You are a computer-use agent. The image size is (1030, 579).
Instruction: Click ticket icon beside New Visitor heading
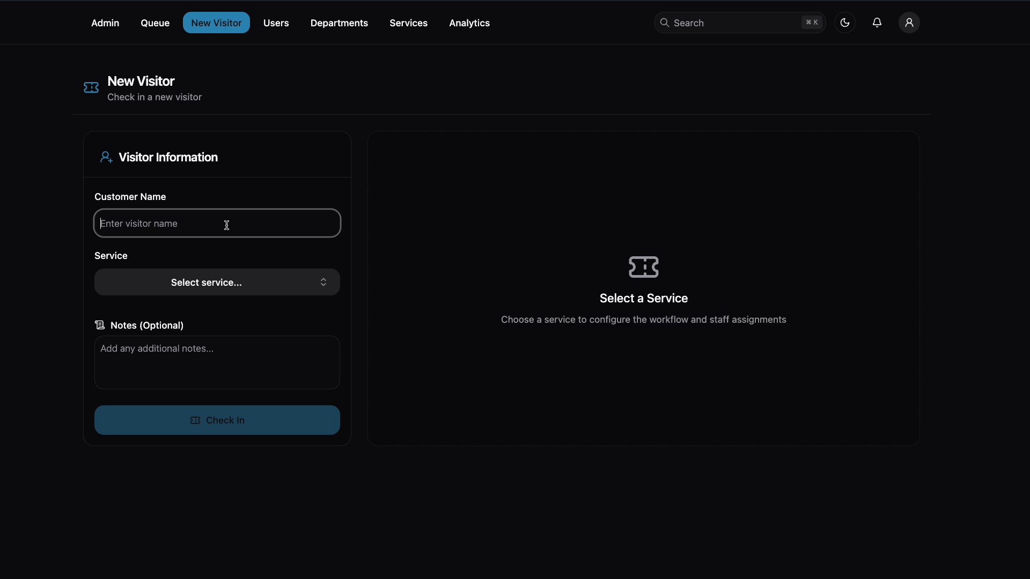pyautogui.click(x=91, y=87)
